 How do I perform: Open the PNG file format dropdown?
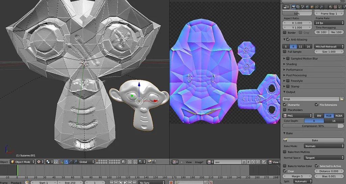(x=297, y=116)
